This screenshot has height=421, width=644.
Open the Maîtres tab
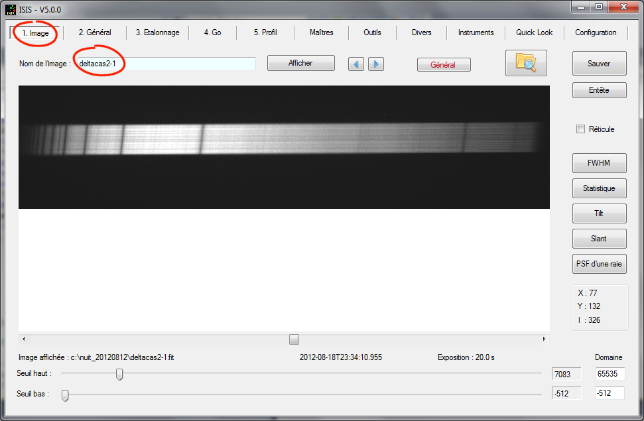(x=321, y=32)
